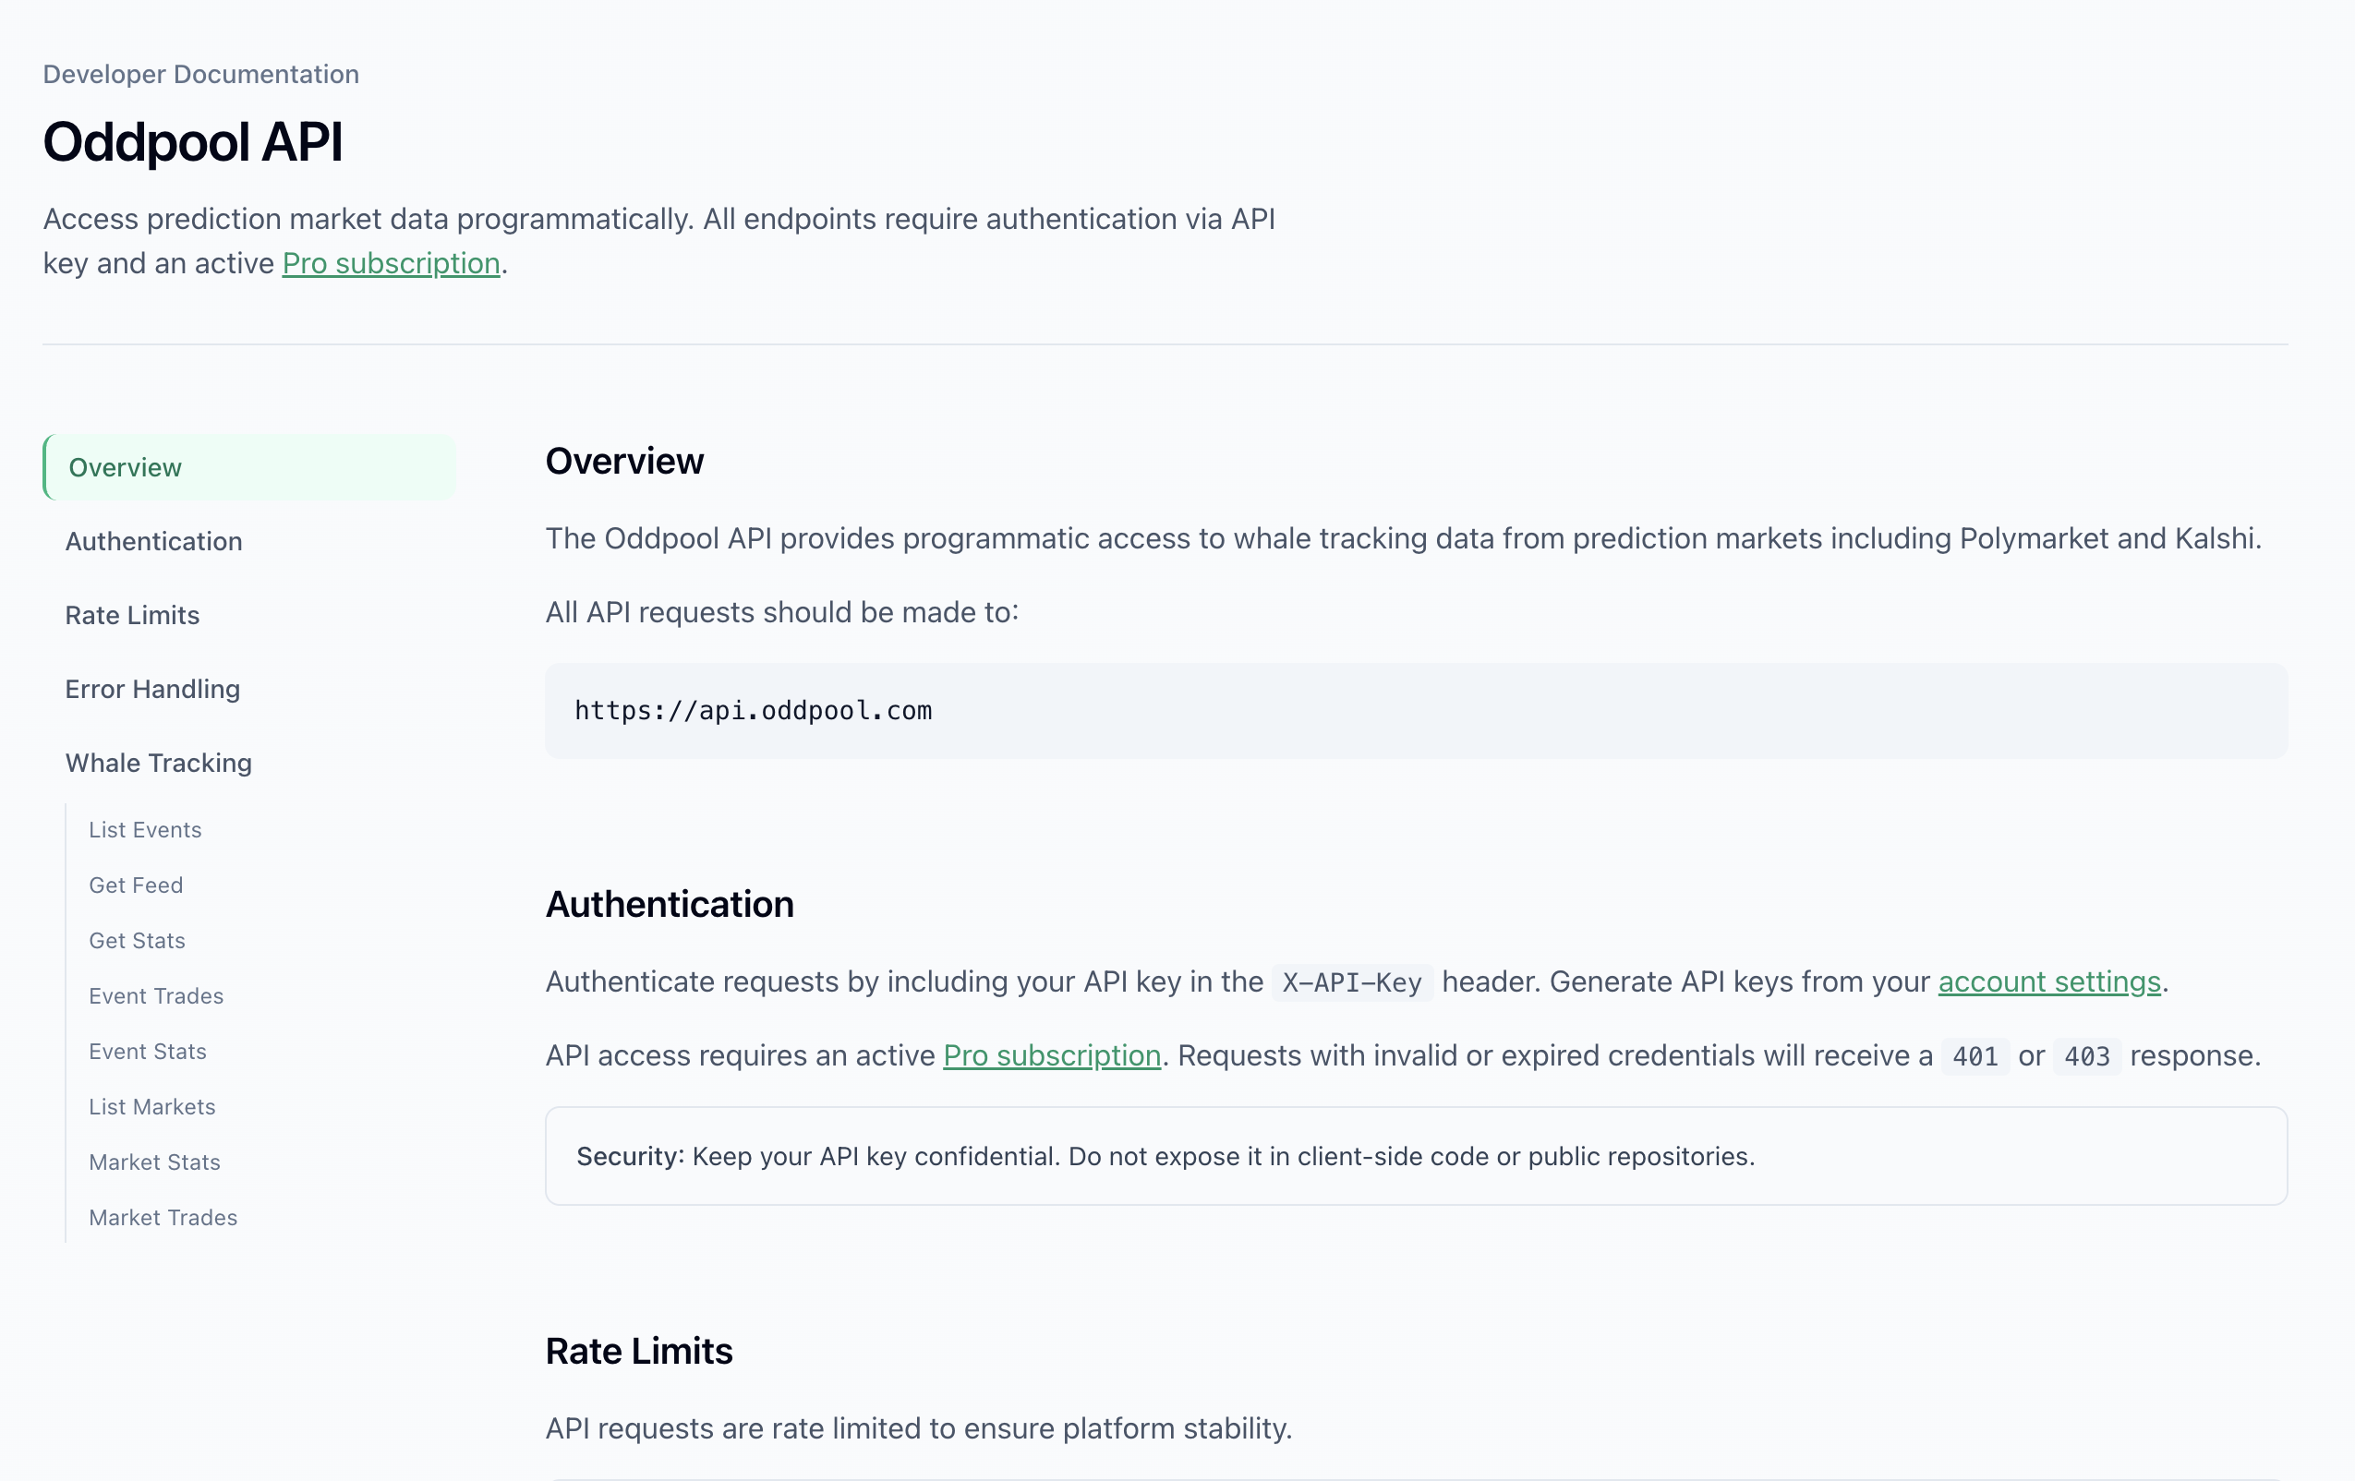Select Event Stats in the sidebar
This screenshot has width=2355, height=1481.
[x=148, y=1051]
